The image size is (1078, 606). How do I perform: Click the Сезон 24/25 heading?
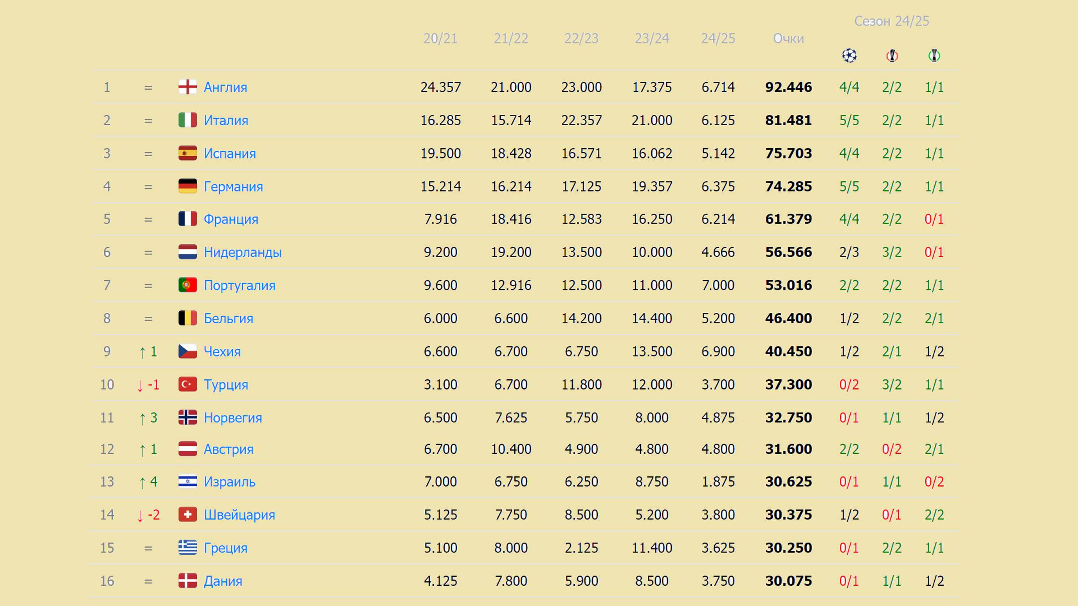(x=891, y=21)
